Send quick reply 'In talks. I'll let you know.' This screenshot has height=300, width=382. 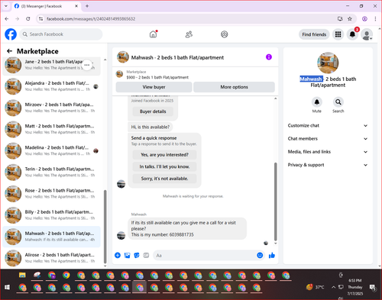point(164,166)
